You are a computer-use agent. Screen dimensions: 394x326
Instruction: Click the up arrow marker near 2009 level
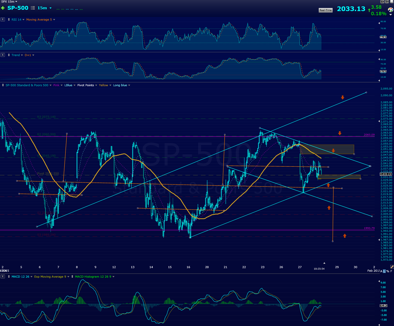coord(329,207)
